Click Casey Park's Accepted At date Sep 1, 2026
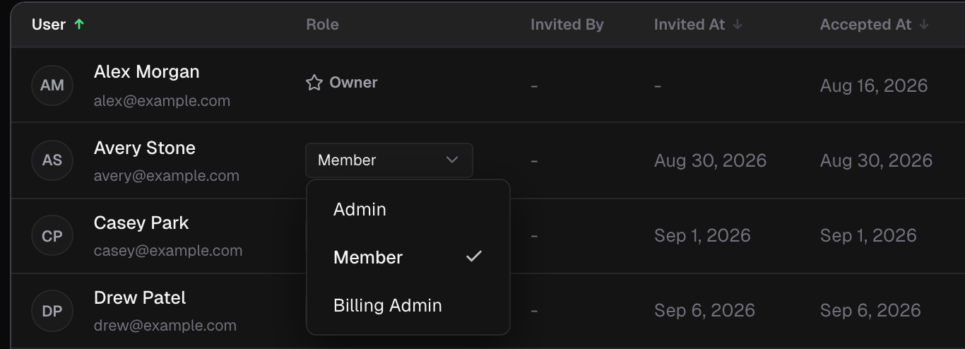Viewport: 965px width, 349px height. coord(868,236)
